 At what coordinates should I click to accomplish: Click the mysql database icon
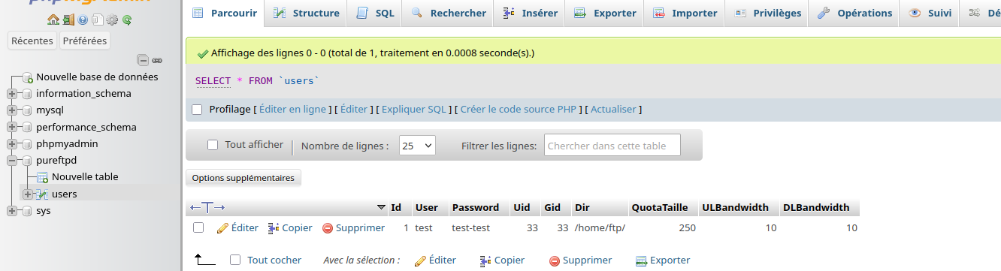(x=28, y=110)
